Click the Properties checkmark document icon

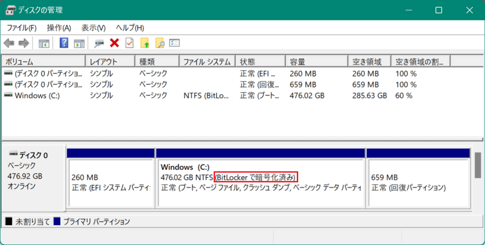pos(129,43)
